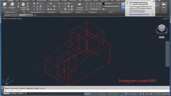Select the spline tool in Рисование panel
Image resolution: width=171 pixels, height=96 pixels.
[48, 6]
